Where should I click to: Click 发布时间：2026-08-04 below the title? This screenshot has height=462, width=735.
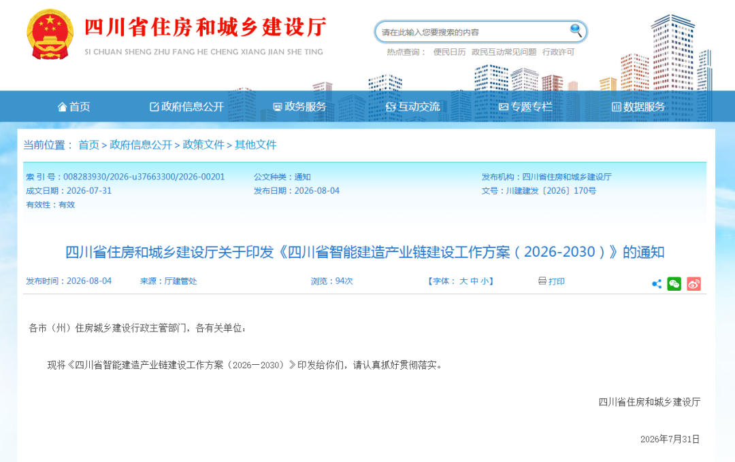(x=69, y=281)
